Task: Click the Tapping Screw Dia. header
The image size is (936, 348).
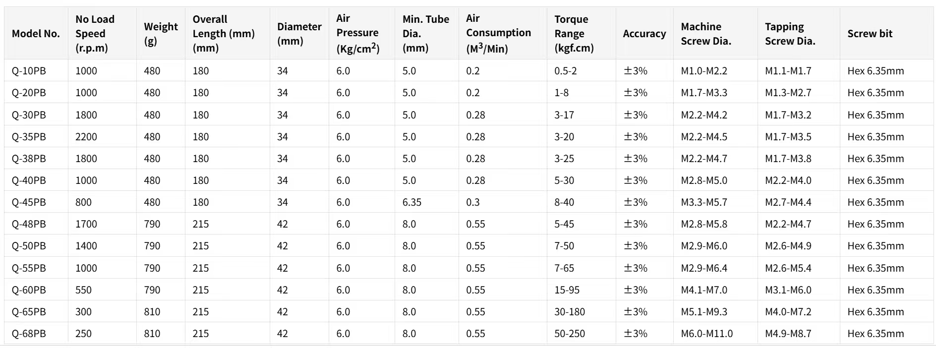Action: click(790, 34)
